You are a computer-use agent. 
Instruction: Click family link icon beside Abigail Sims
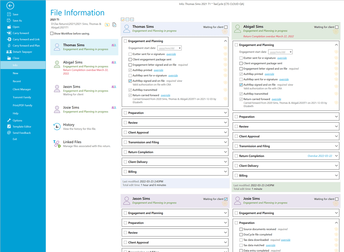(x=114, y=63)
